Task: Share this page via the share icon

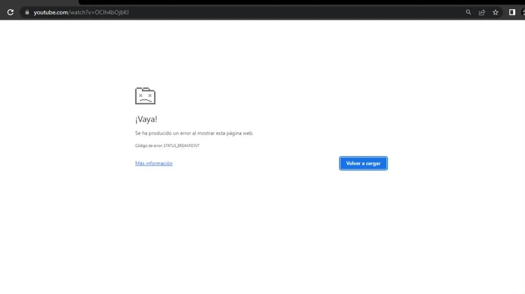Action: (x=482, y=12)
